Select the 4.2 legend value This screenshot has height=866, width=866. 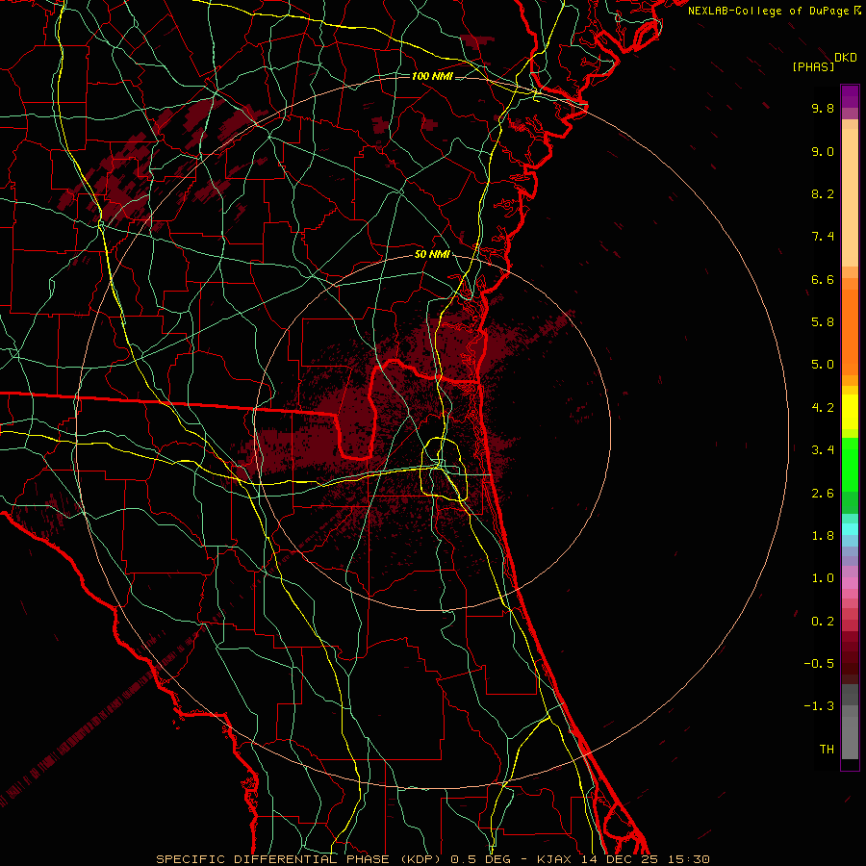click(823, 408)
